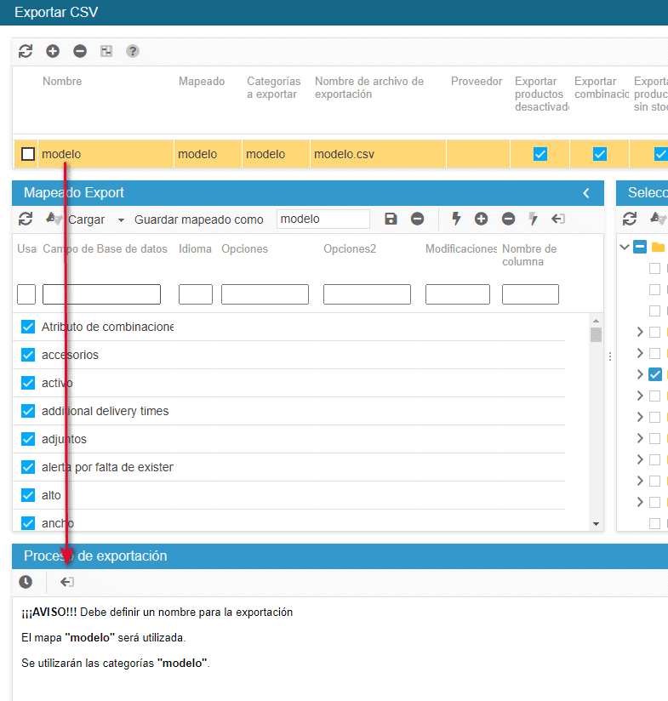Refresh the Exportar CSV list

click(x=26, y=51)
